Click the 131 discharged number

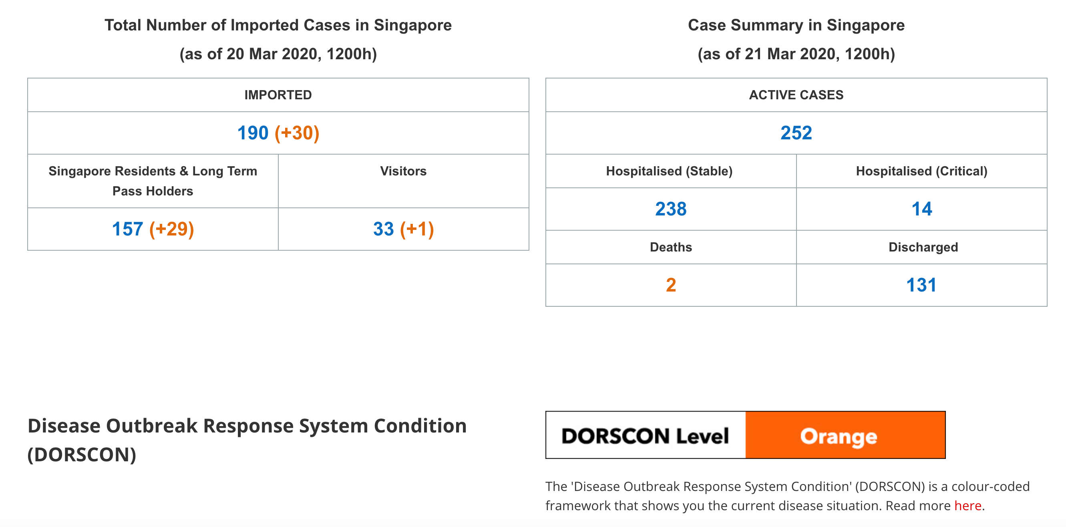[x=921, y=285]
